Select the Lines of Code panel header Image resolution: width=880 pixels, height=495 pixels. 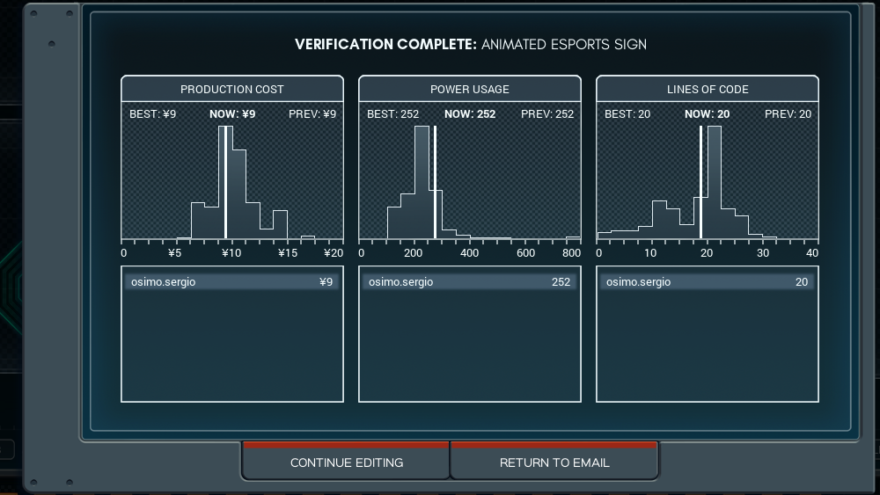pyautogui.click(x=708, y=89)
